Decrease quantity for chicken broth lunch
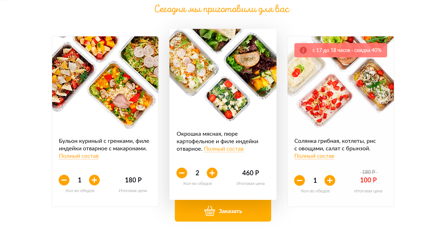 point(64,180)
